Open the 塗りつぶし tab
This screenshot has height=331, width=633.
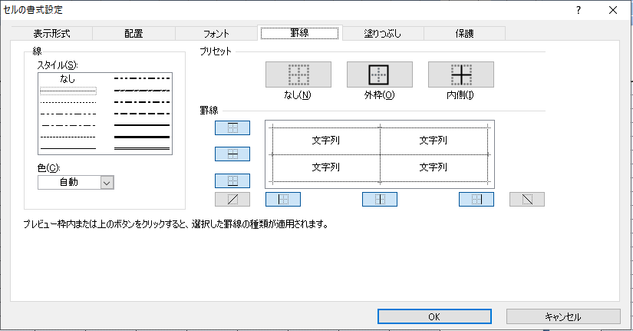point(382,33)
